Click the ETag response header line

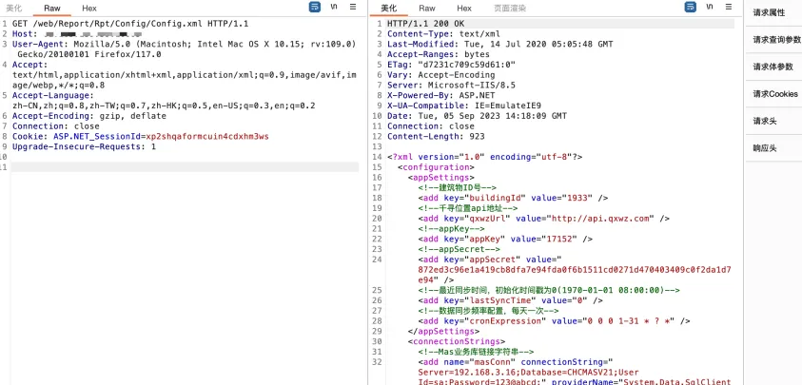[x=451, y=65]
